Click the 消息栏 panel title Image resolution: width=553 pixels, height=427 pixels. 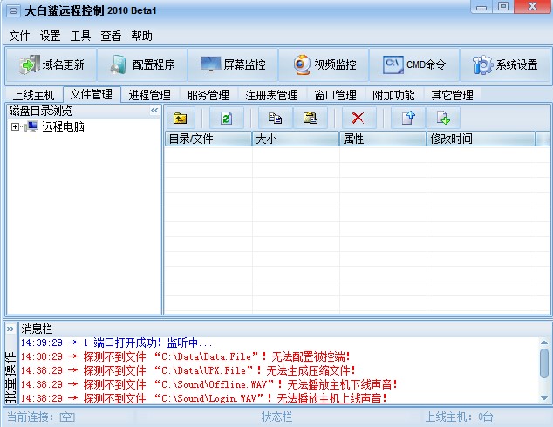37,329
